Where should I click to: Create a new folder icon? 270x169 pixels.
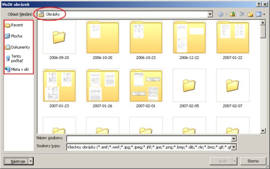click(x=250, y=14)
